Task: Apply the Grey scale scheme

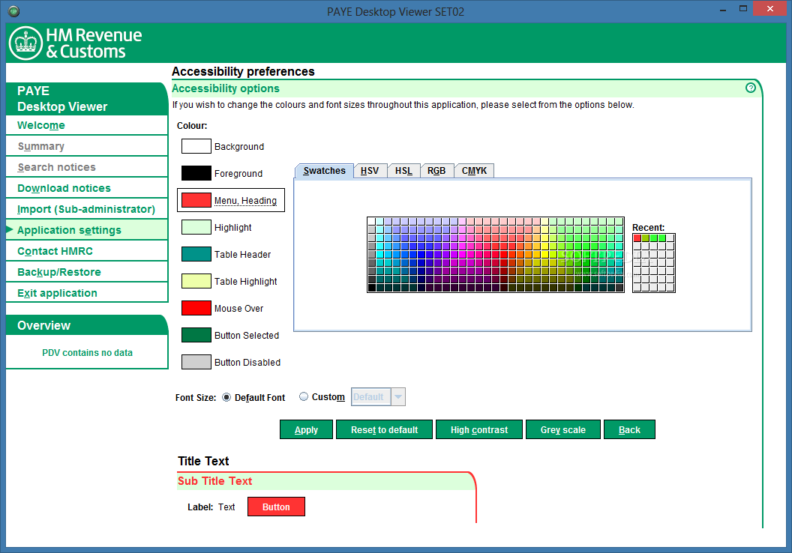Action: coord(562,429)
